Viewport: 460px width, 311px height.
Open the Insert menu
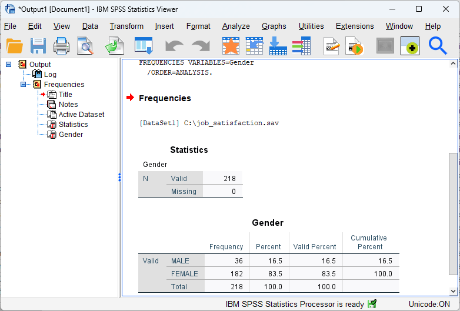(164, 26)
